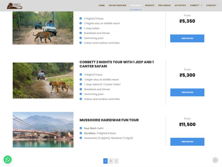The image size is (222, 167).
Task: Open WhatsApp chat button
Action: point(7,159)
